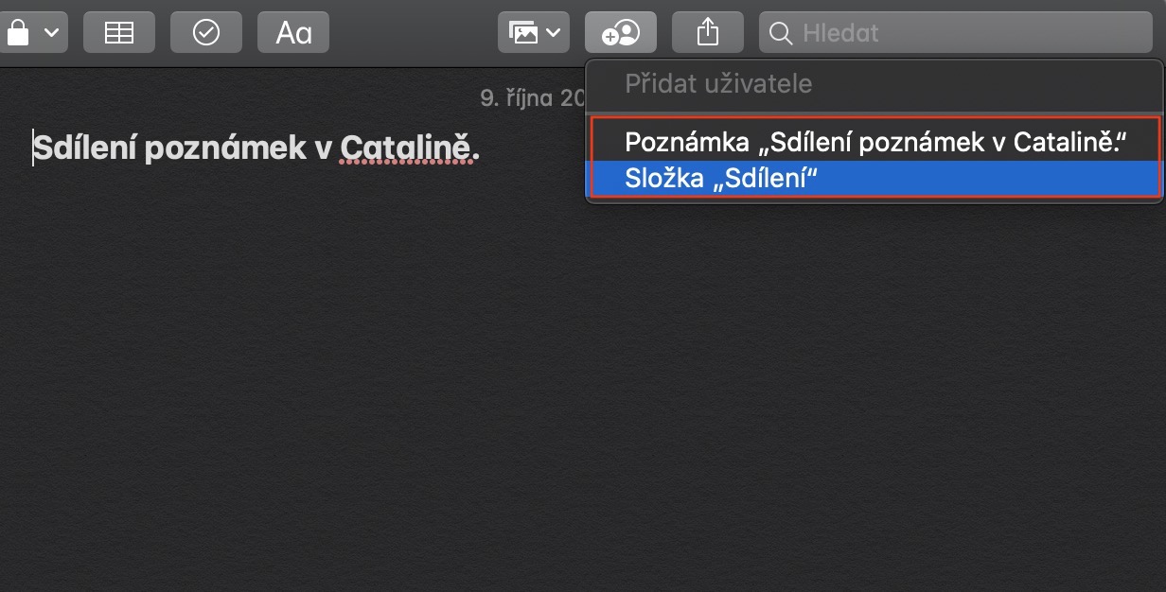Image resolution: width=1166 pixels, height=592 pixels.
Task: Open the share sheet icon
Action: 707,32
